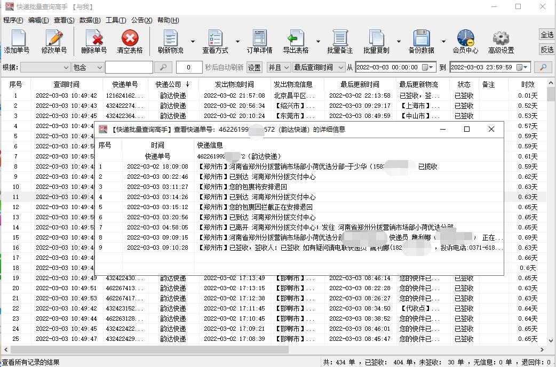Screen dimensions: 556x367
Task: Open 会员中心 clock icon
Action: point(465,42)
